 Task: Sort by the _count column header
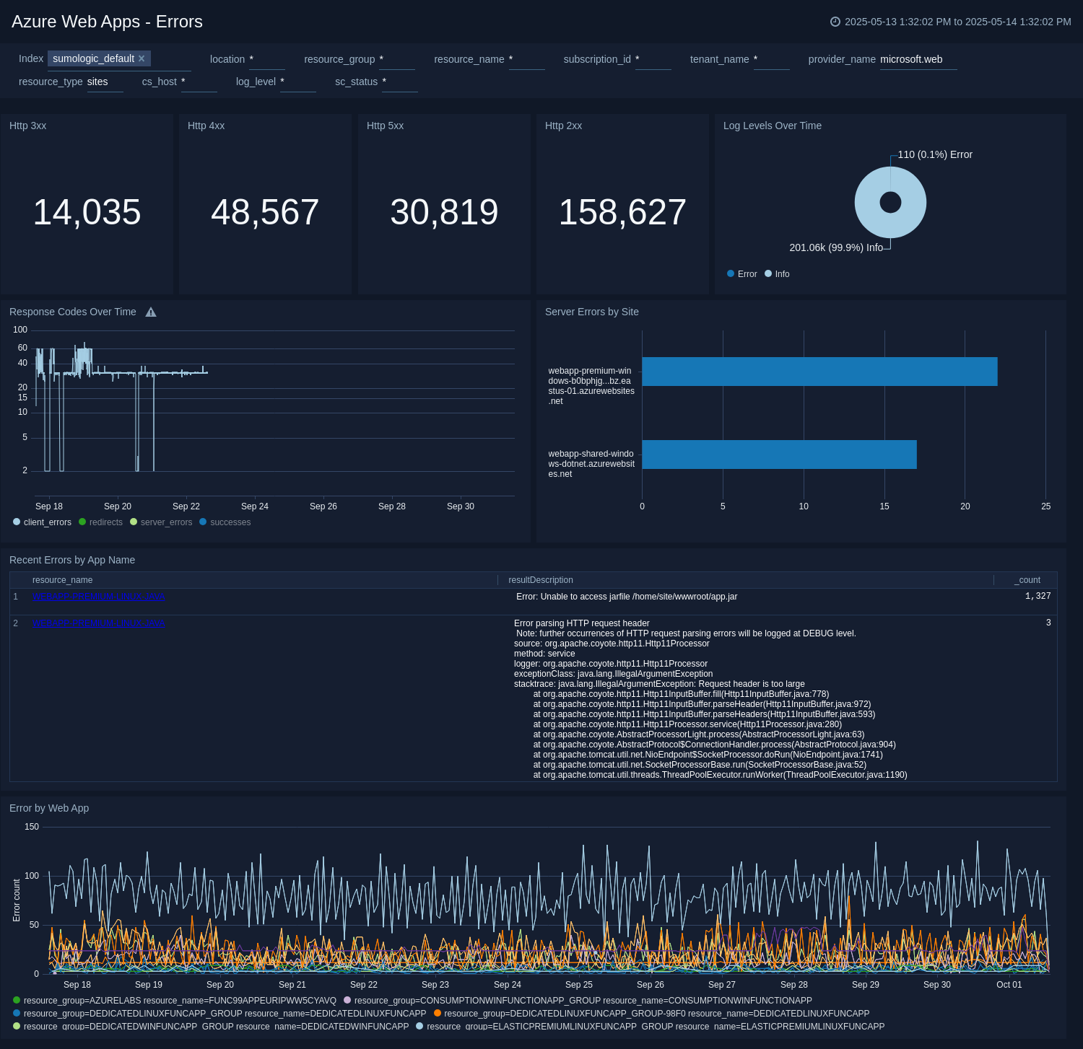1027,580
